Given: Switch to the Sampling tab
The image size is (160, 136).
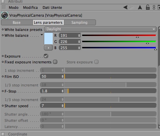Looking at the screenshot, I should pos(80,22).
